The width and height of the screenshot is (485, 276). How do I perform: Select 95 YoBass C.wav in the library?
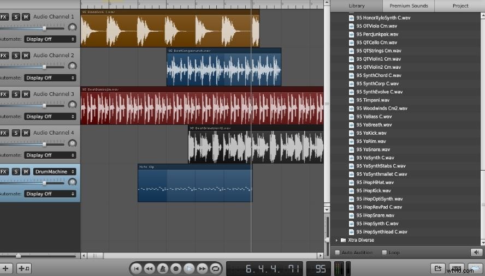[x=374, y=117]
